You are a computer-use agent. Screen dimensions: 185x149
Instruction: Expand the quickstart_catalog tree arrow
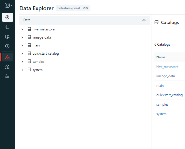pyautogui.click(x=22, y=54)
